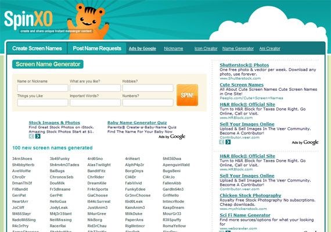
Task: Open the Name Generator nav link
Action: pos(238,49)
